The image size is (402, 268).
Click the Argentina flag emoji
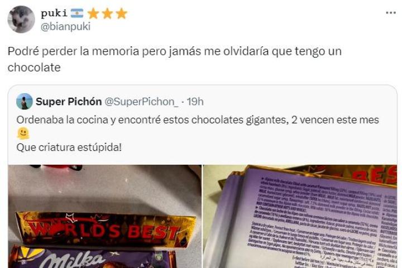[77, 13]
